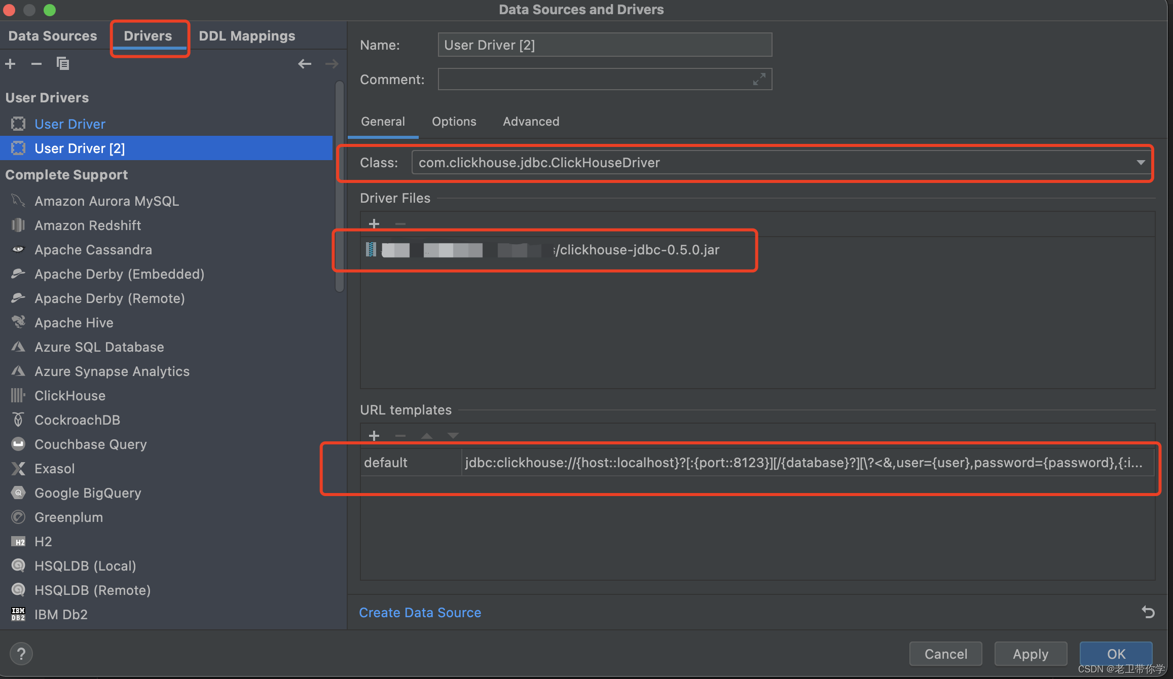1173x679 pixels.
Task: Apply changes with the Apply button
Action: 1030,654
